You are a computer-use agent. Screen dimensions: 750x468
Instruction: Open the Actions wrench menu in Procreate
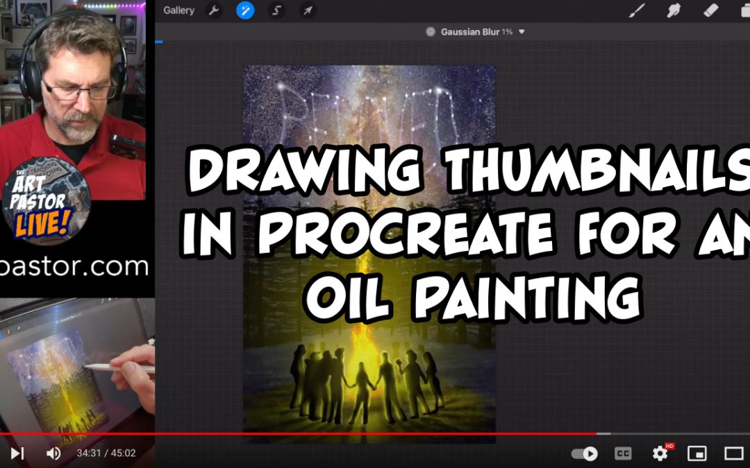214,10
